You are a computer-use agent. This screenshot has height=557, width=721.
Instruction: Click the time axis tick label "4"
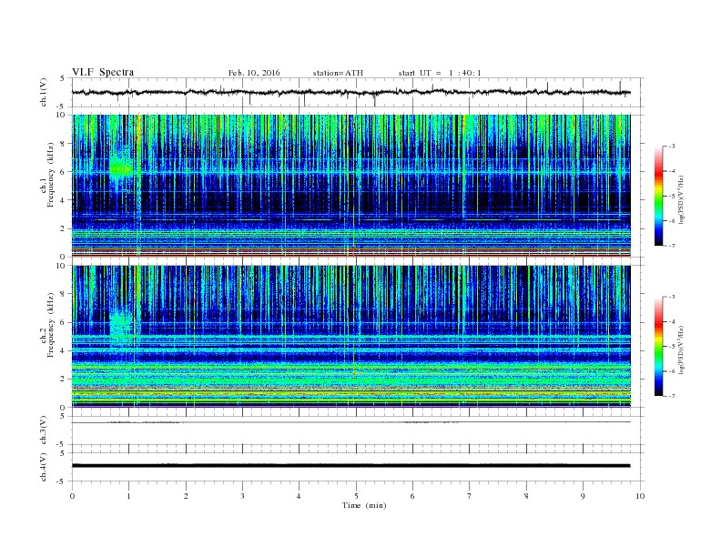(x=299, y=496)
